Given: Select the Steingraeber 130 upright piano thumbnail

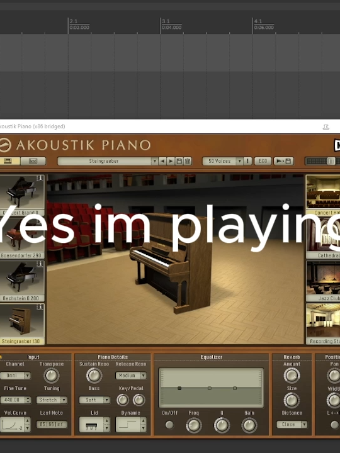Looking at the screenshot, I should 21,323.
